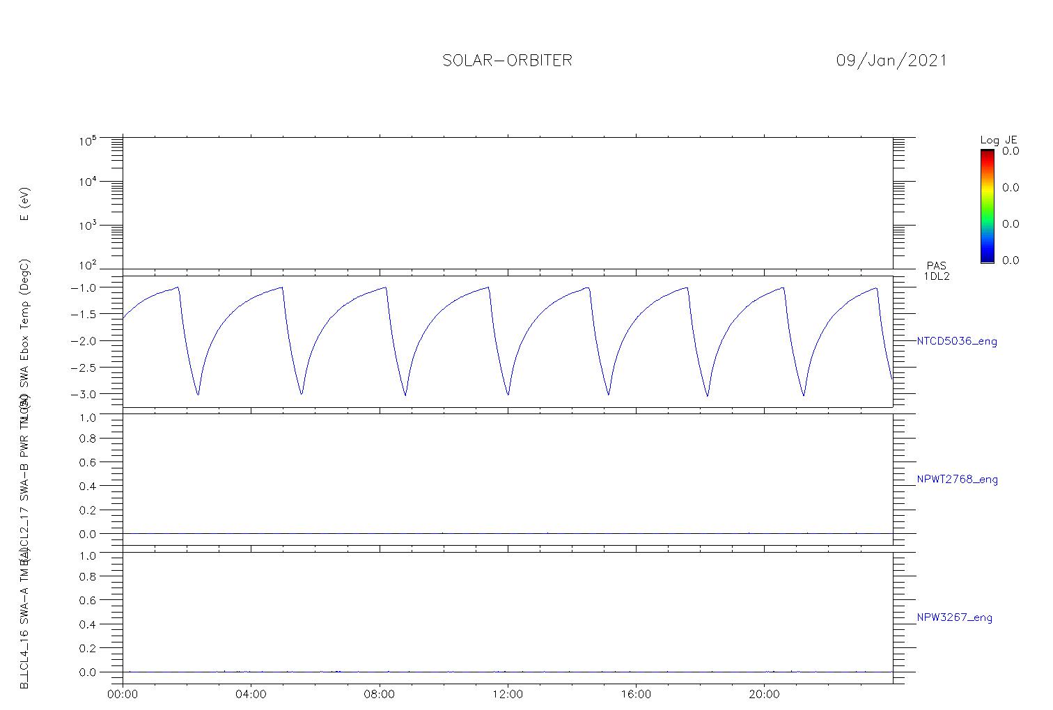Click the SOLAR-ORBITER plot title
The width and height of the screenshot is (1053, 710).
click(x=507, y=61)
